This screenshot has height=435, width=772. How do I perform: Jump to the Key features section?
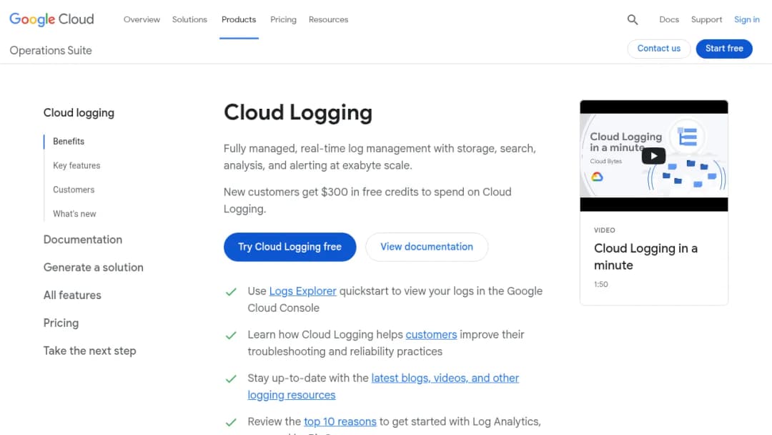coord(76,165)
